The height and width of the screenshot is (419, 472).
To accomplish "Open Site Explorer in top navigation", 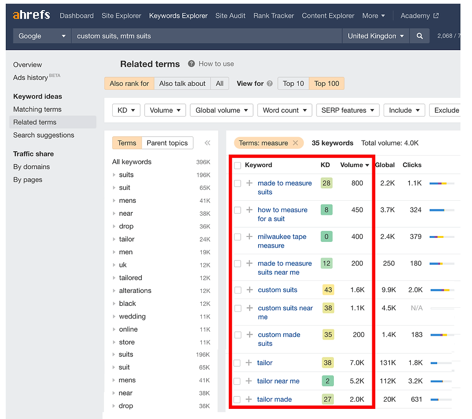I will [121, 15].
